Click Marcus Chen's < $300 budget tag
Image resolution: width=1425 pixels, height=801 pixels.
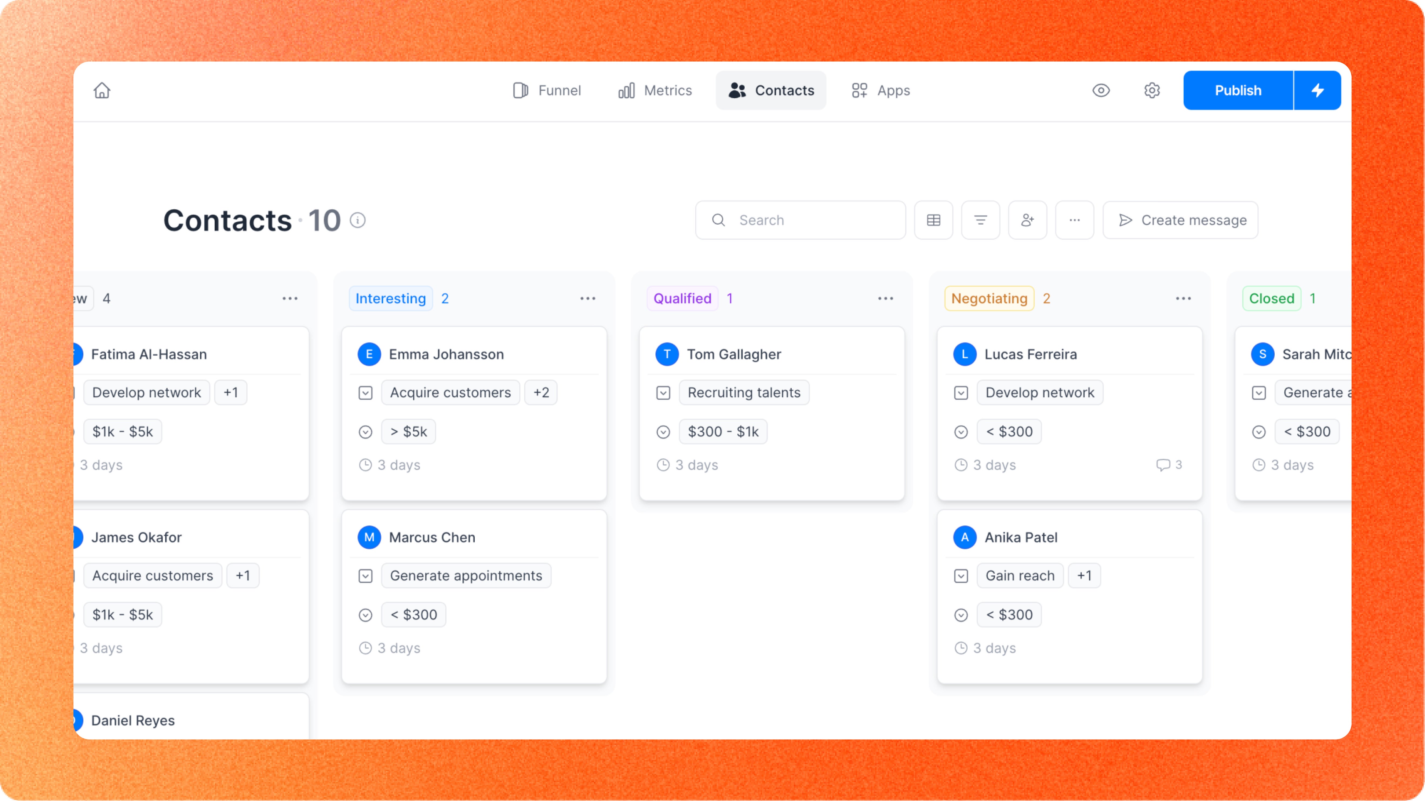pyautogui.click(x=414, y=615)
